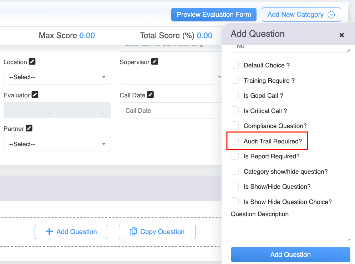355x264 pixels.
Task: Open the Partner select dropdown
Action: tap(57, 144)
